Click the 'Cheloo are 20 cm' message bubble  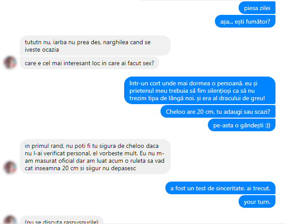click(218, 112)
